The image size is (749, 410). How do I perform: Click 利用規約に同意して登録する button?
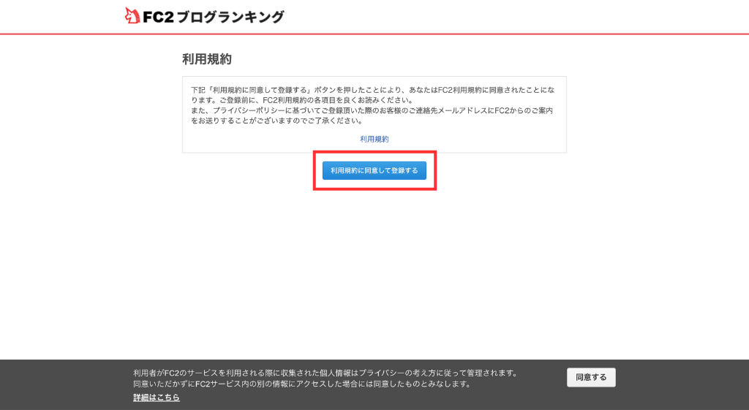coord(374,170)
